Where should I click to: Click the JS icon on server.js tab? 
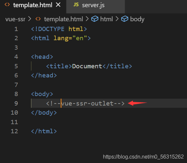(76, 5)
